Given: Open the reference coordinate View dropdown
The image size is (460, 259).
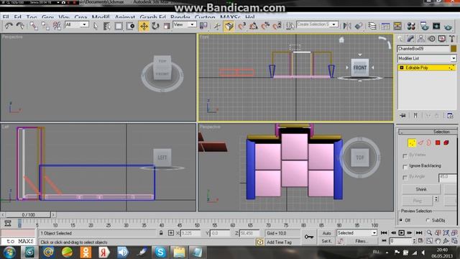Looking at the screenshot, I should [x=185, y=24].
